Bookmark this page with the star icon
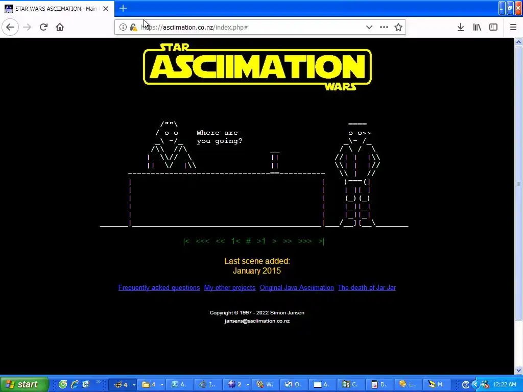 tap(398, 27)
